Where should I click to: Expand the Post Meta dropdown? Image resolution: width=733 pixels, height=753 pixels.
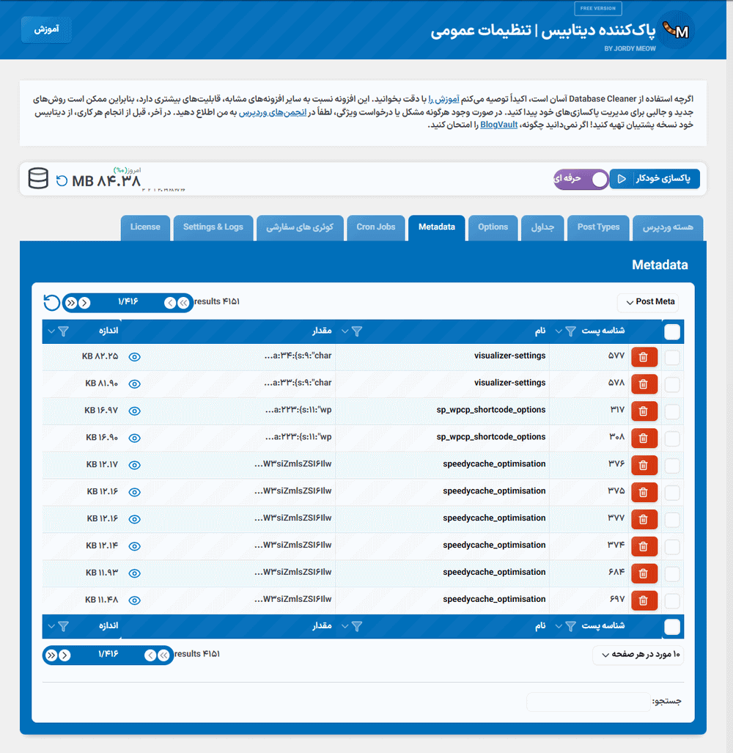[x=648, y=302]
